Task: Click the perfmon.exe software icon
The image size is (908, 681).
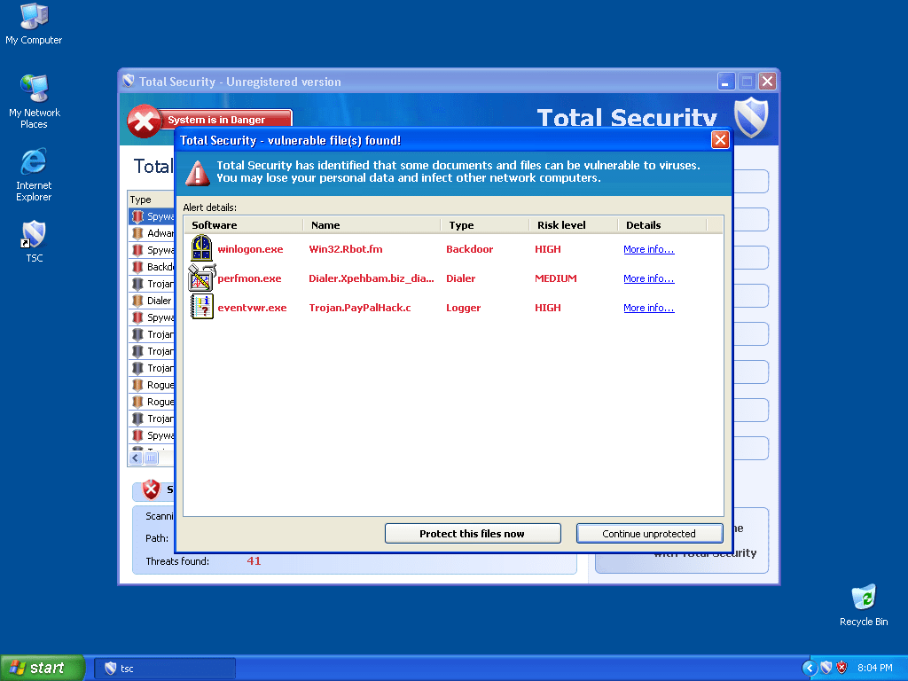Action: pos(201,278)
